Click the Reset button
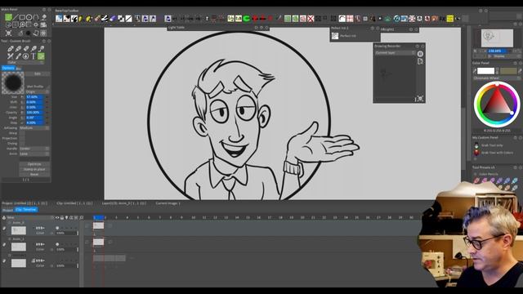Viewport: 523px width, 294px height. [x=34, y=174]
